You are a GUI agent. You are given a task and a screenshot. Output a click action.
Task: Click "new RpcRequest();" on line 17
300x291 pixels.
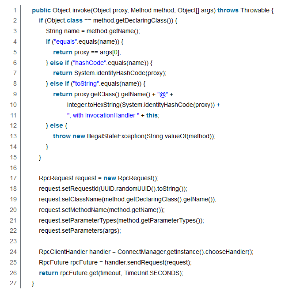click(x=131, y=178)
